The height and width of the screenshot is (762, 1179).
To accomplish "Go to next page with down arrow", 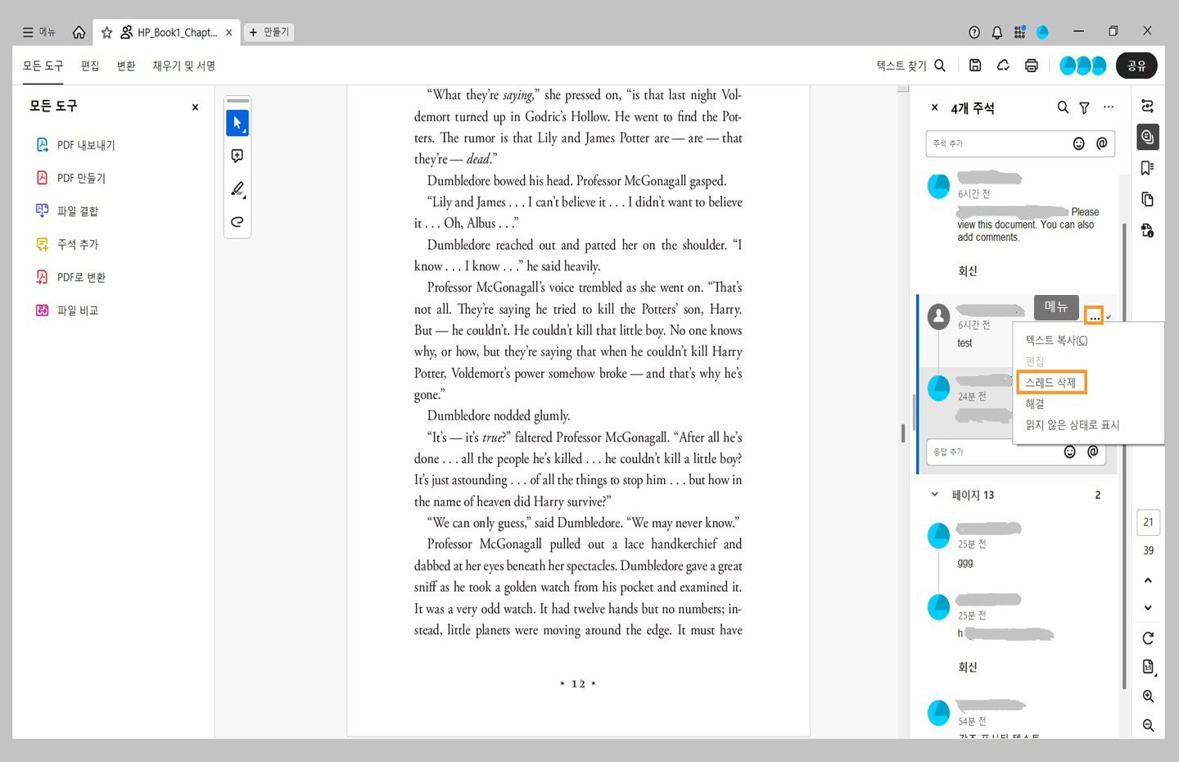I will coord(1148,608).
